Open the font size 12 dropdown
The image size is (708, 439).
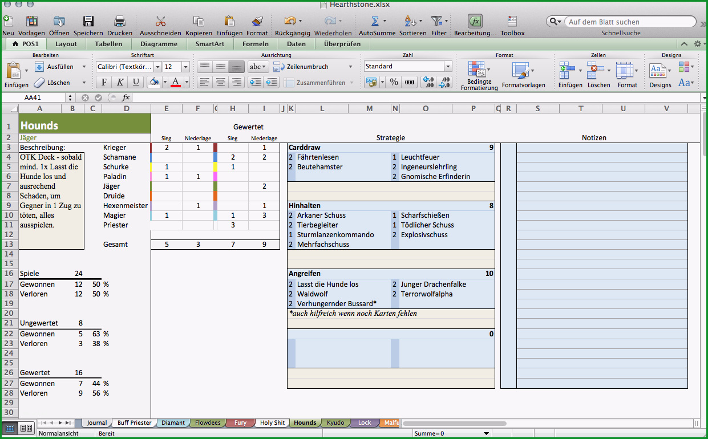pos(185,67)
